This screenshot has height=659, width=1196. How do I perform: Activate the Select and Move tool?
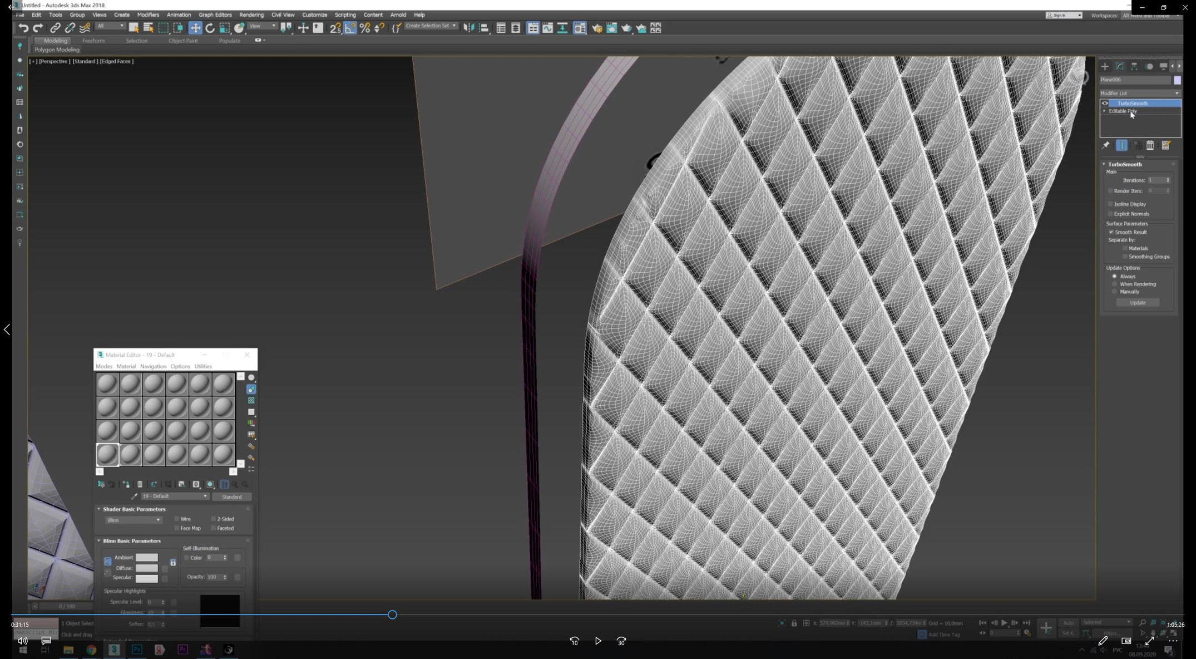pos(195,28)
